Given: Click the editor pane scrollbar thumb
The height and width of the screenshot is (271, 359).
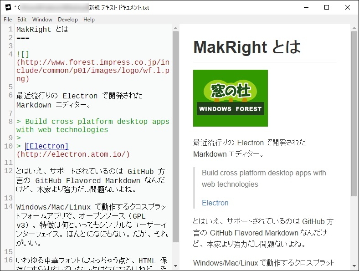Looking at the screenshot, I should coord(175,137).
